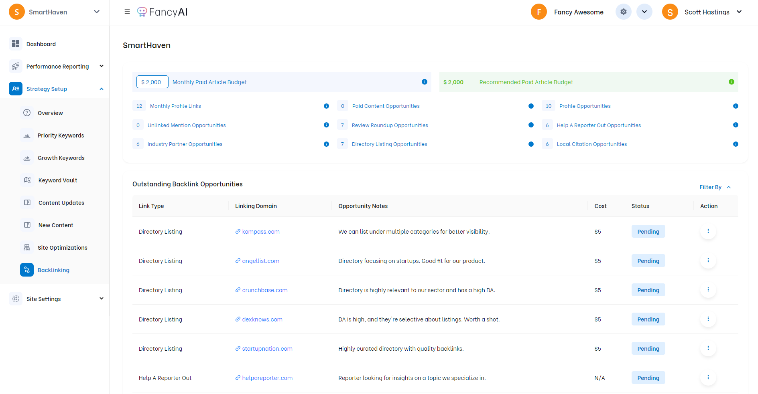The width and height of the screenshot is (758, 394).
Task: Click info icon beside Unlinked Mention Opportunities
Action: point(326,125)
